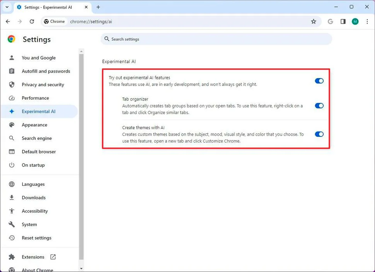The height and width of the screenshot is (272, 375).
Task: Click the Languages globe icon
Action: click(12, 184)
